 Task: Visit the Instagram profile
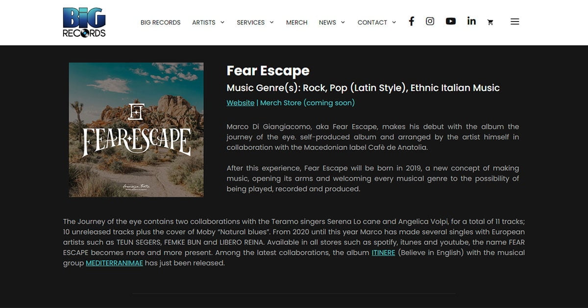click(430, 21)
